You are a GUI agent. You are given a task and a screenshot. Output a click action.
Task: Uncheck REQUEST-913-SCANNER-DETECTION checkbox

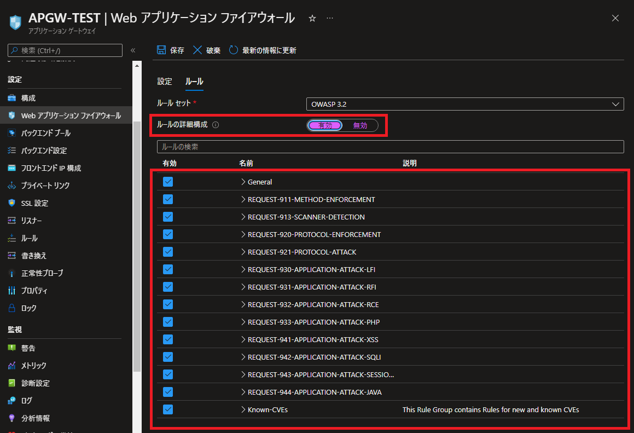coord(168,217)
